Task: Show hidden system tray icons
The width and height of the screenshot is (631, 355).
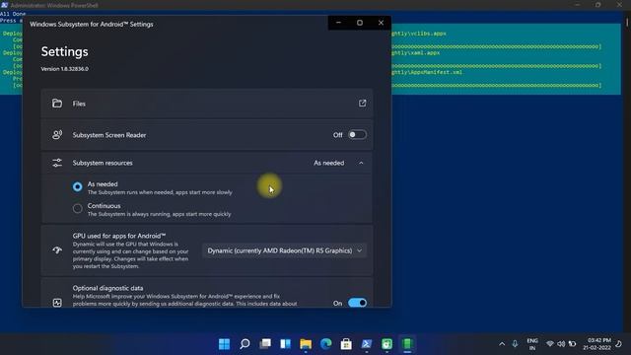Action: 502,344
